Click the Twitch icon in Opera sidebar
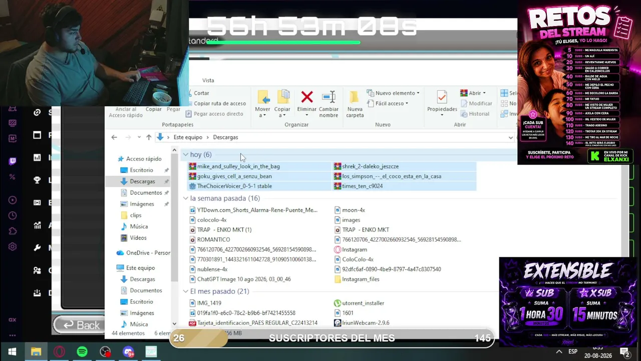This screenshot has height=361, width=641. [13, 161]
